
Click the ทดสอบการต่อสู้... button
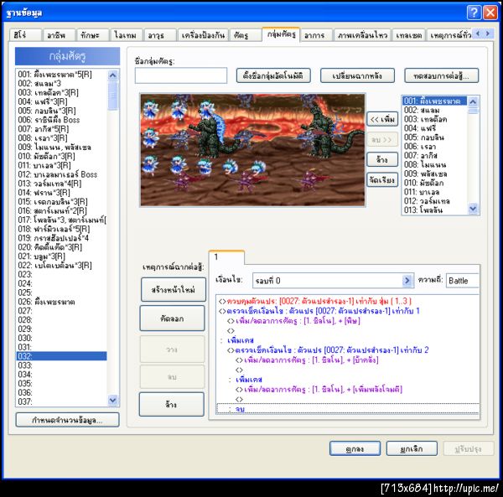tap(442, 75)
